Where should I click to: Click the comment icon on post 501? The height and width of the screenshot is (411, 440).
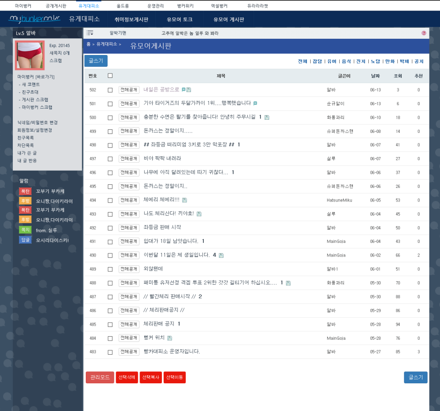[x=255, y=103]
